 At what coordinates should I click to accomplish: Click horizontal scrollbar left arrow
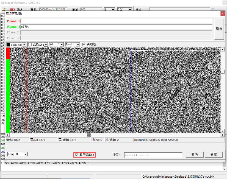[7, 135]
